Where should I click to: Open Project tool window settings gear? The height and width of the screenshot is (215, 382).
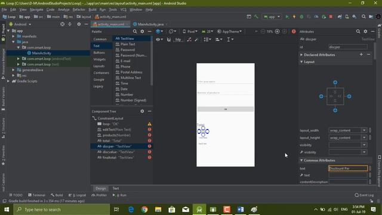pyautogui.click(x=79, y=24)
